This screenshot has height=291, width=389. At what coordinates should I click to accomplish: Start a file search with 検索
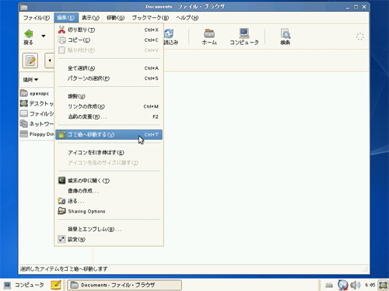click(x=286, y=37)
